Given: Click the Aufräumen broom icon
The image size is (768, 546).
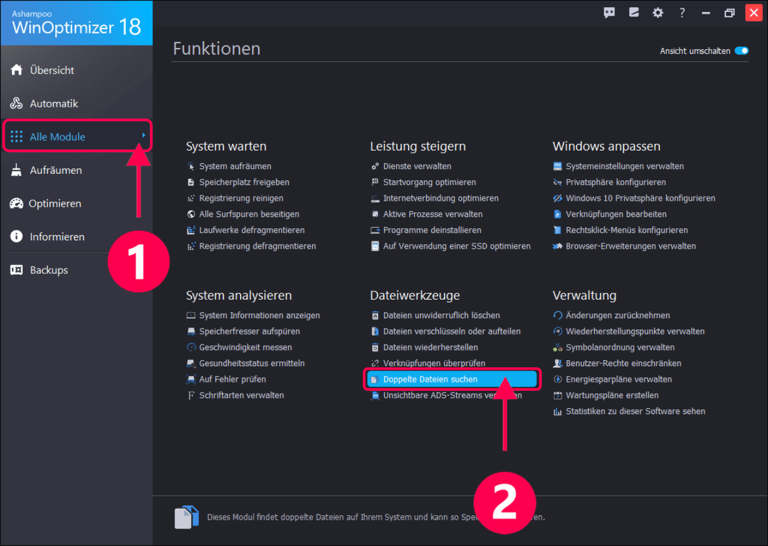Looking at the screenshot, I should click(17, 170).
